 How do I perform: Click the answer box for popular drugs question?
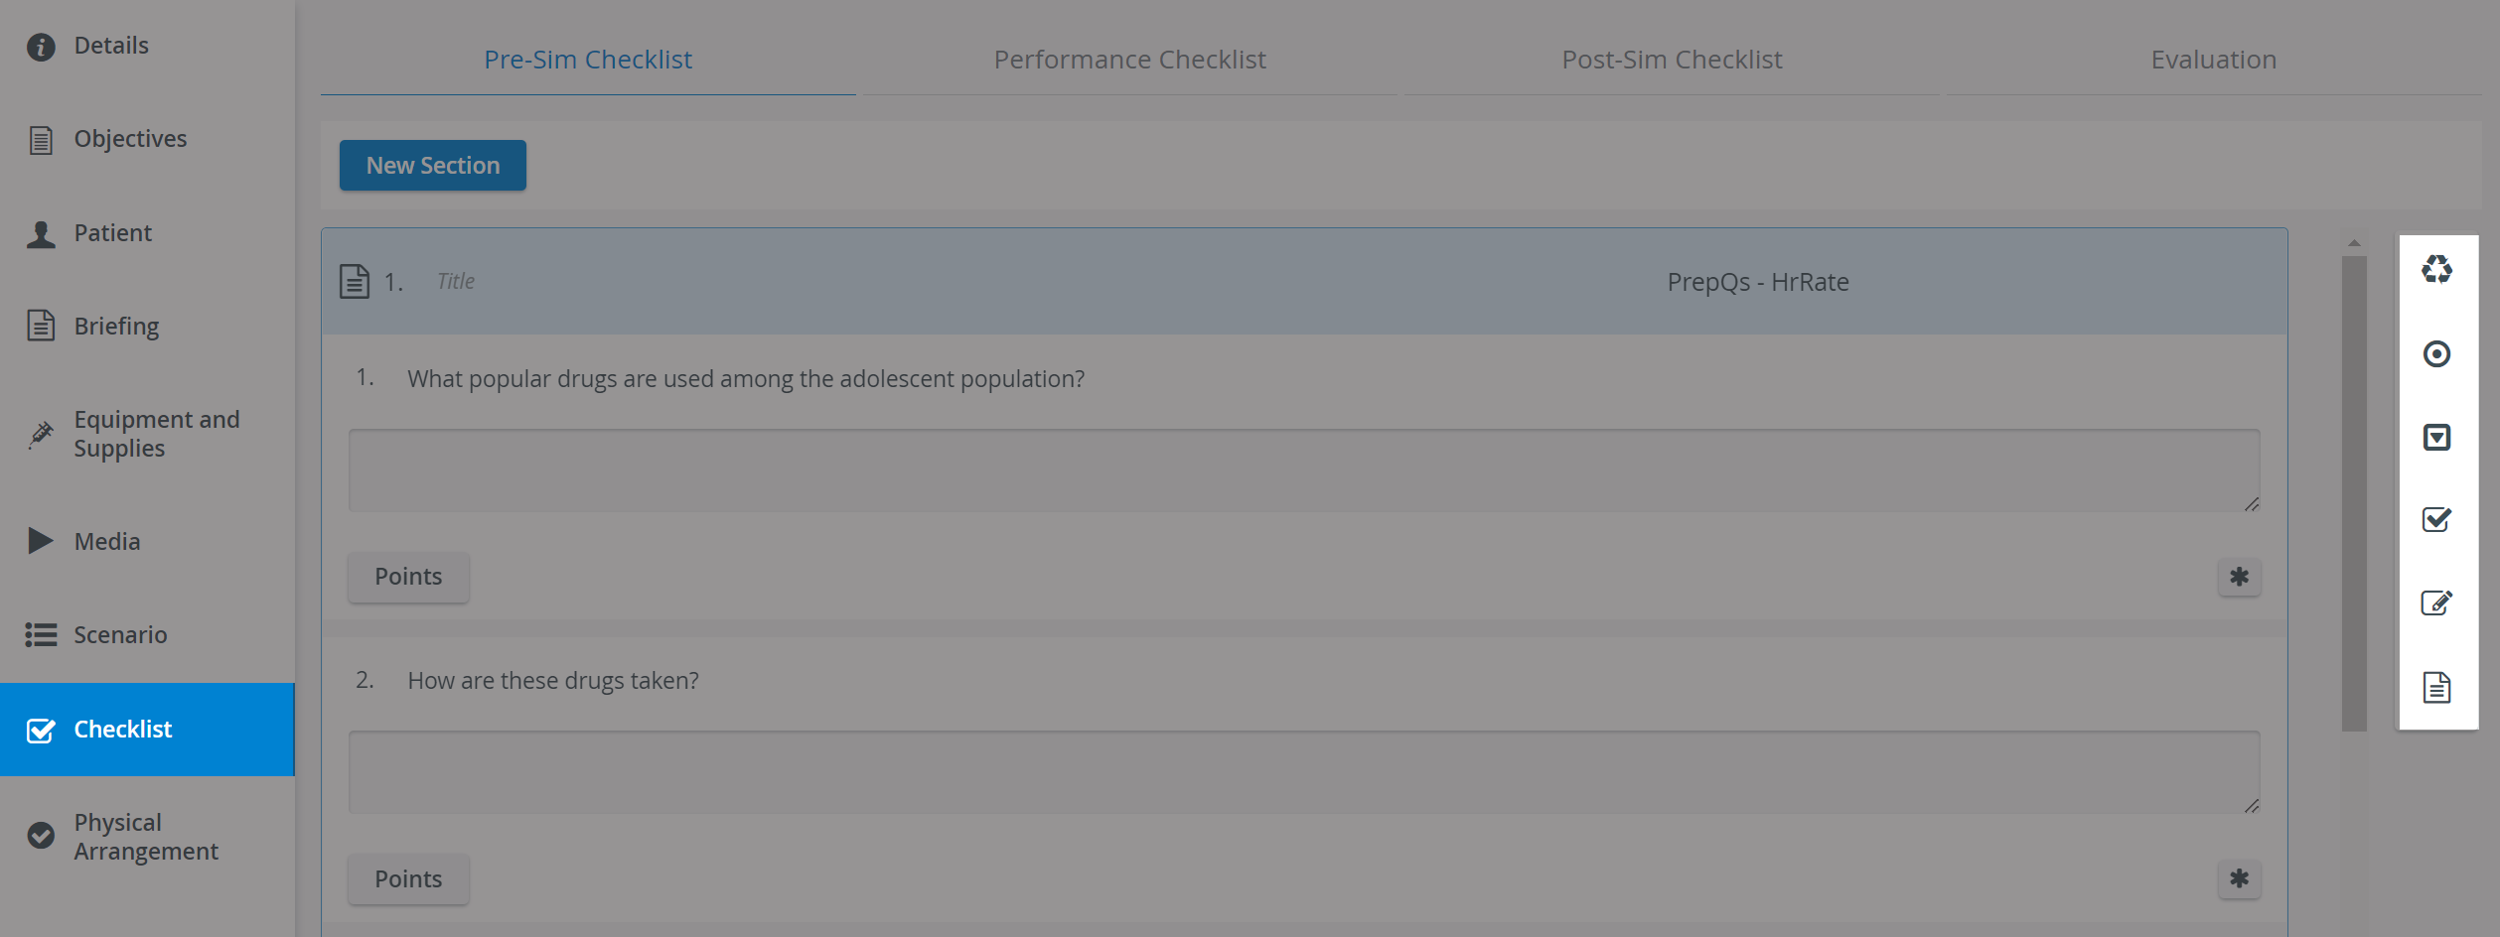click(x=1304, y=470)
